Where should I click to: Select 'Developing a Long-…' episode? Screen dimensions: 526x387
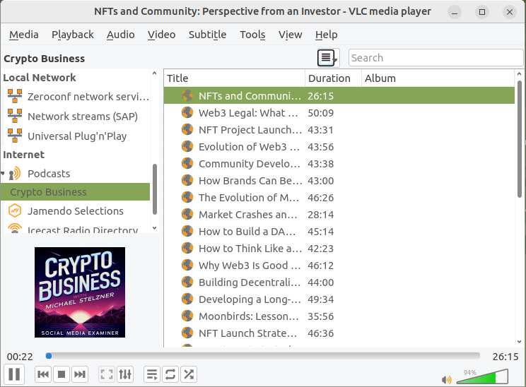[339, 299]
